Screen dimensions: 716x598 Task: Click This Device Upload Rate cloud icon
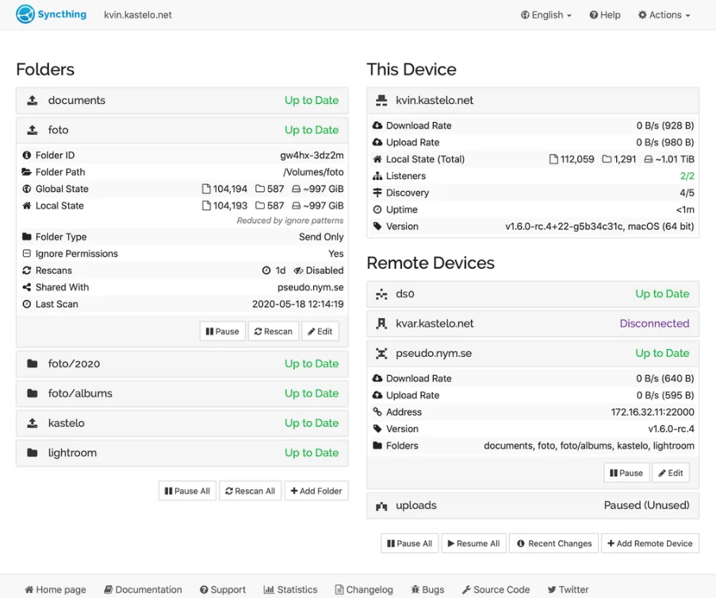[377, 142]
